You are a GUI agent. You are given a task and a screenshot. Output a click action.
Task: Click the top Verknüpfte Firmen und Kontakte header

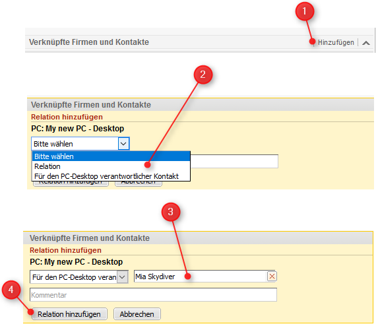89,42
